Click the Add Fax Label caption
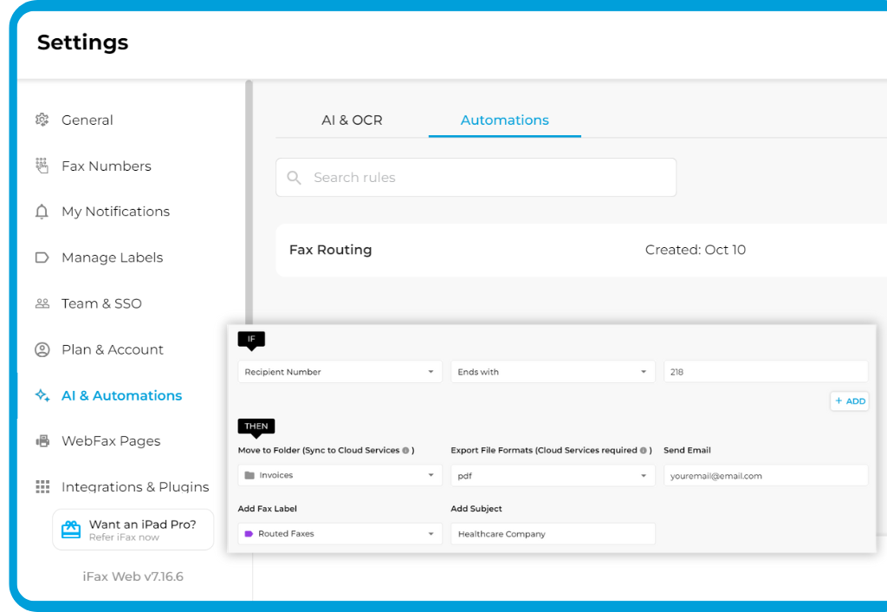 (267, 508)
